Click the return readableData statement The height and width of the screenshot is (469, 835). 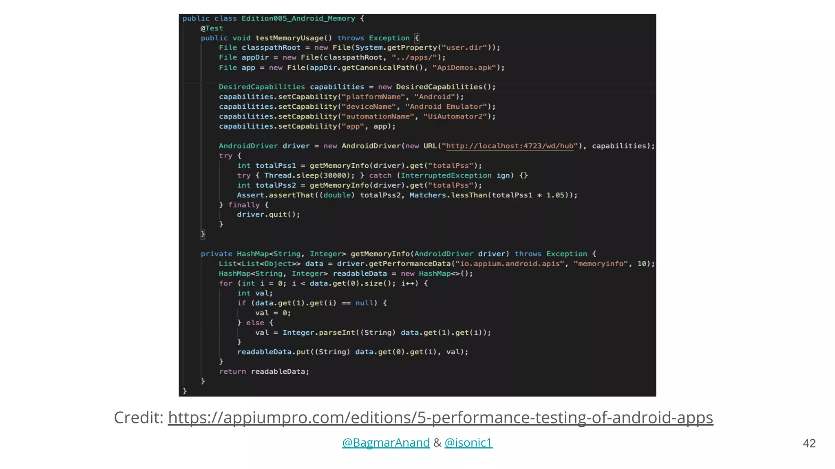coord(264,372)
